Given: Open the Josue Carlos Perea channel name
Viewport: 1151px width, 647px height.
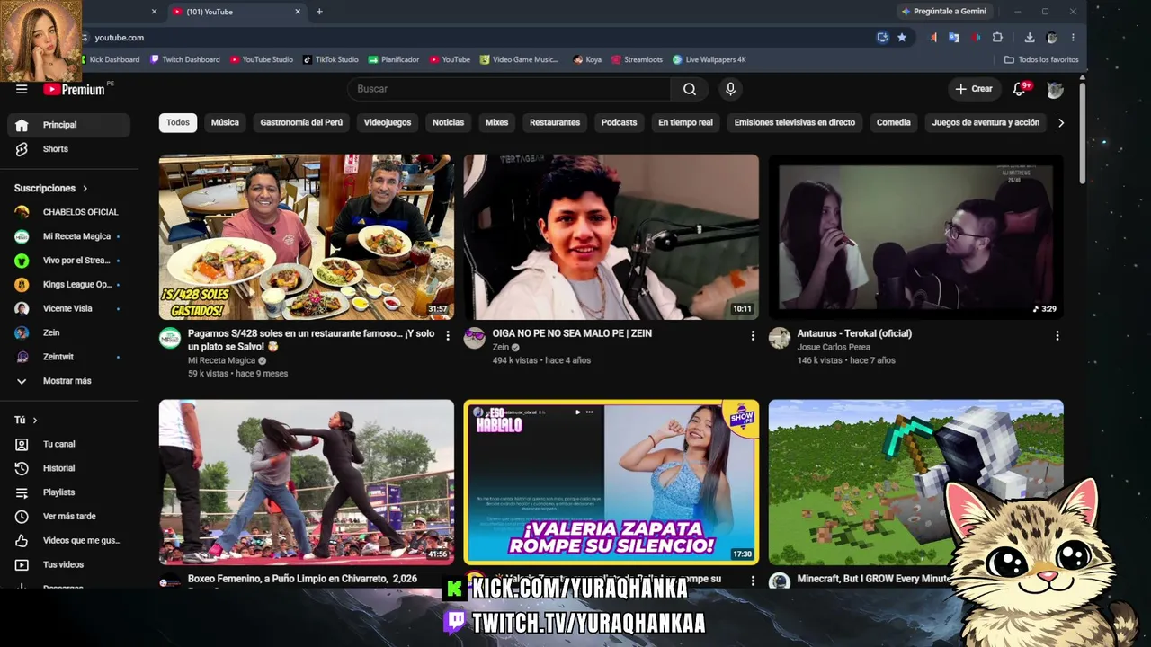Looking at the screenshot, I should pos(834,347).
